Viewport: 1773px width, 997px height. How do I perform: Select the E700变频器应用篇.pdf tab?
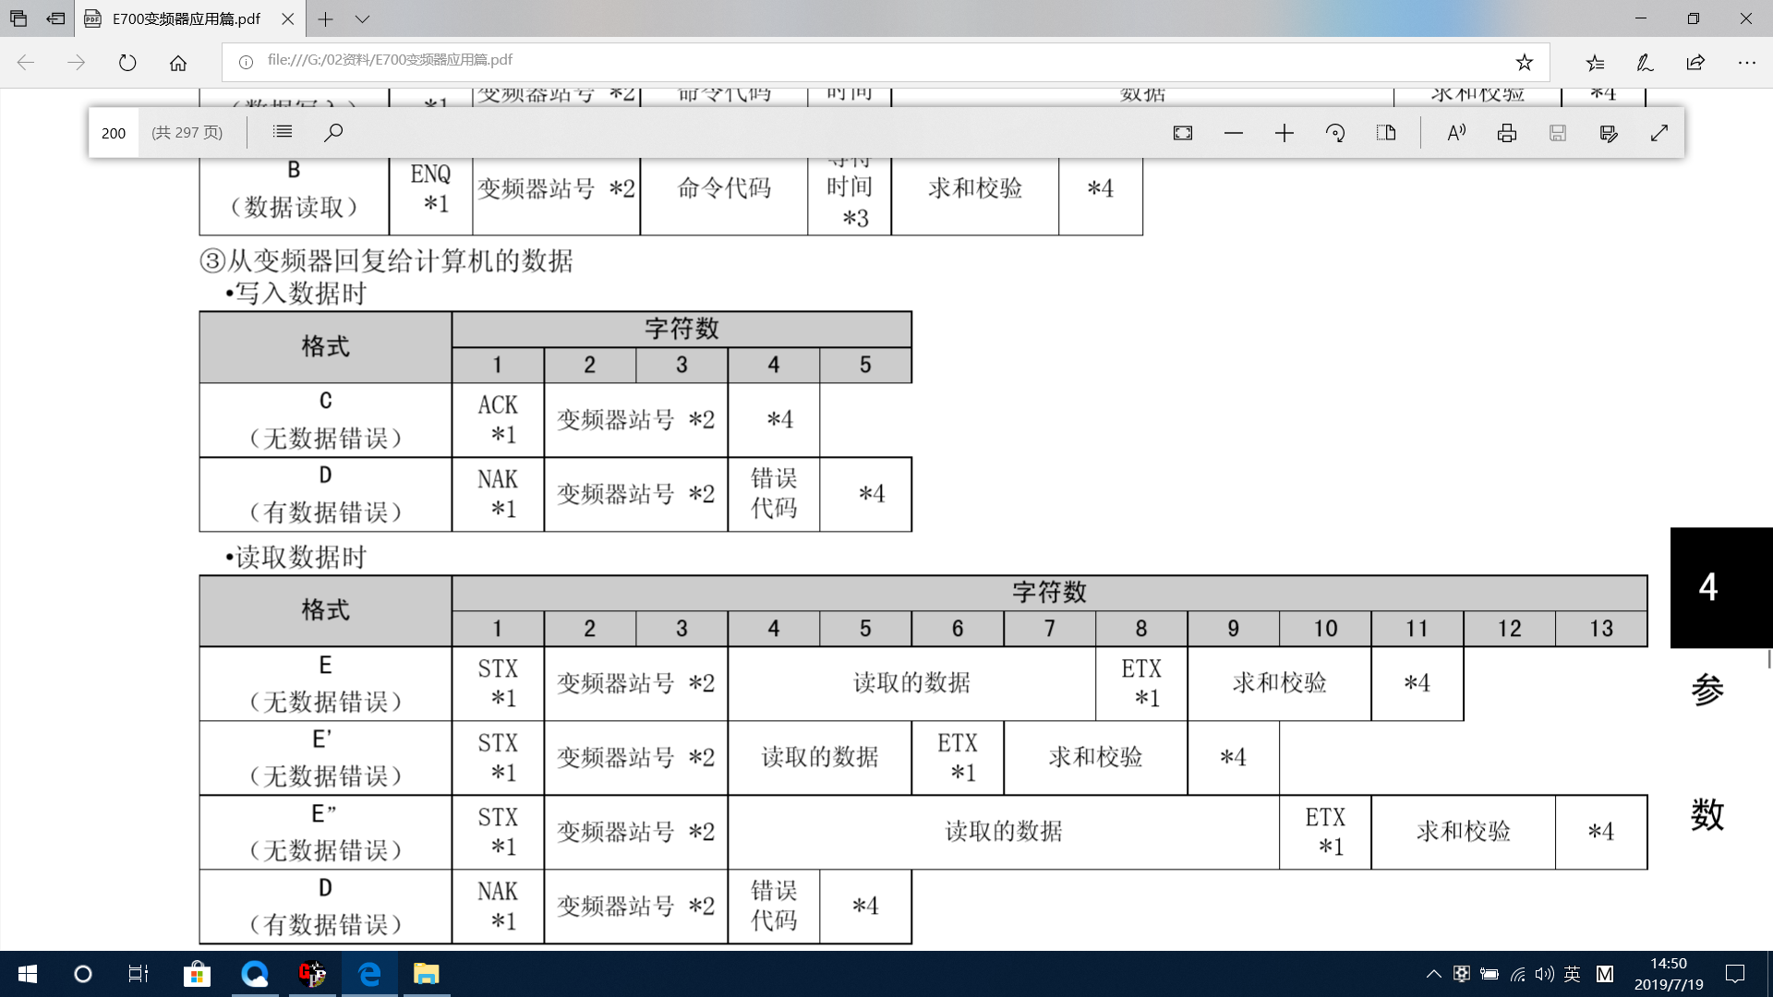click(x=186, y=18)
